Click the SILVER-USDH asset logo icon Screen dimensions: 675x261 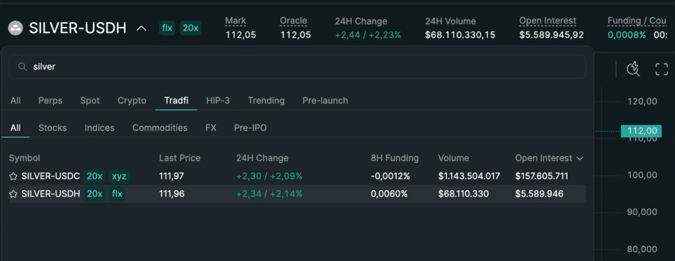(x=16, y=28)
